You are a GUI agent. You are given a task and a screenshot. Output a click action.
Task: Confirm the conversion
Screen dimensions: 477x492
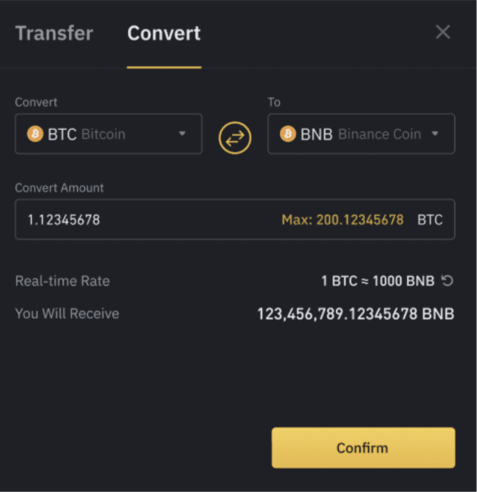click(x=363, y=448)
